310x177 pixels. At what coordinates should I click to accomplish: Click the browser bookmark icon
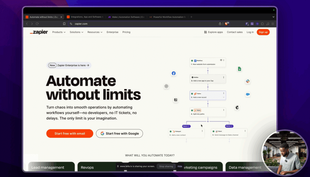tap(64, 24)
